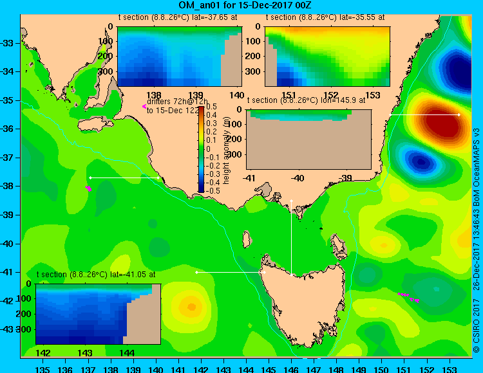This screenshot has height=373, width=483.
Task: Click the magenta drifter legend marker beside "drifters"
Action: tap(144, 106)
